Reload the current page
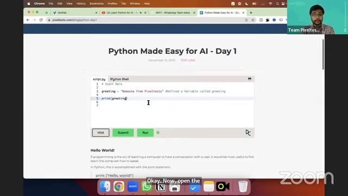This screenshot has height=196, width=348. pos(41,20)
